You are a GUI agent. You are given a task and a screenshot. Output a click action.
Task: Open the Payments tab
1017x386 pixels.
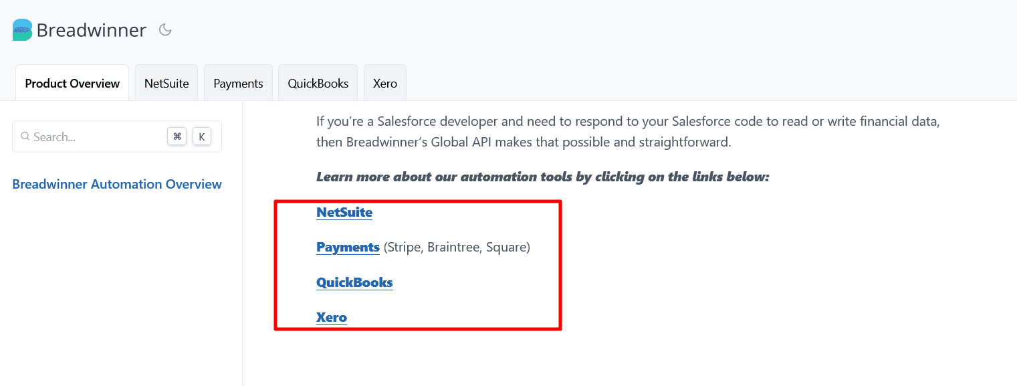[238, 84]
